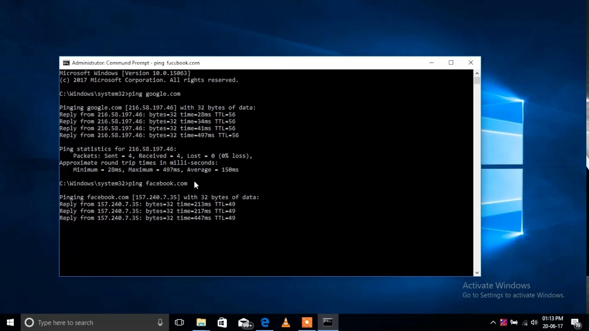The width and height of the screenshot is (589, 331).
Task: Click 'Approximate round trip times' line
Action: (139, 163)
